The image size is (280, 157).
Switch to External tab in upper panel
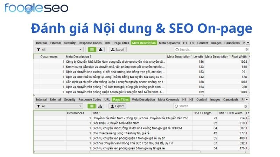coord(55,43)
